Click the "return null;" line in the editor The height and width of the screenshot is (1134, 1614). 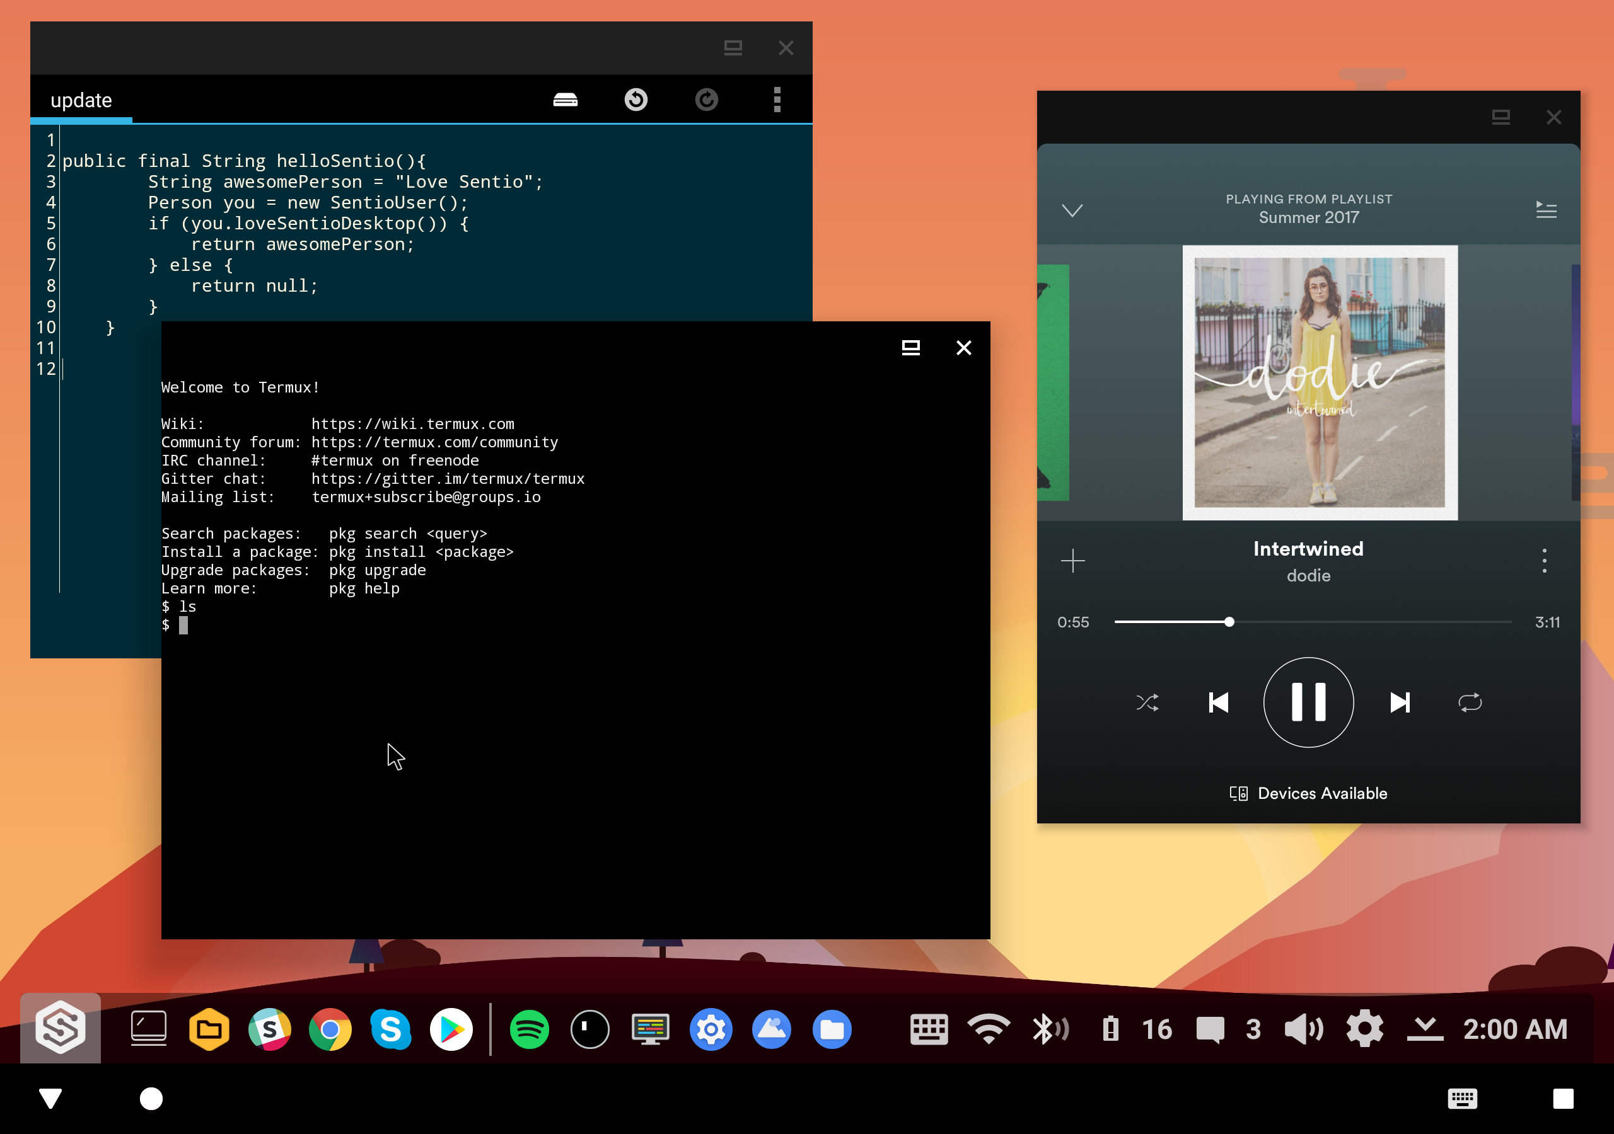pos(255,286)
